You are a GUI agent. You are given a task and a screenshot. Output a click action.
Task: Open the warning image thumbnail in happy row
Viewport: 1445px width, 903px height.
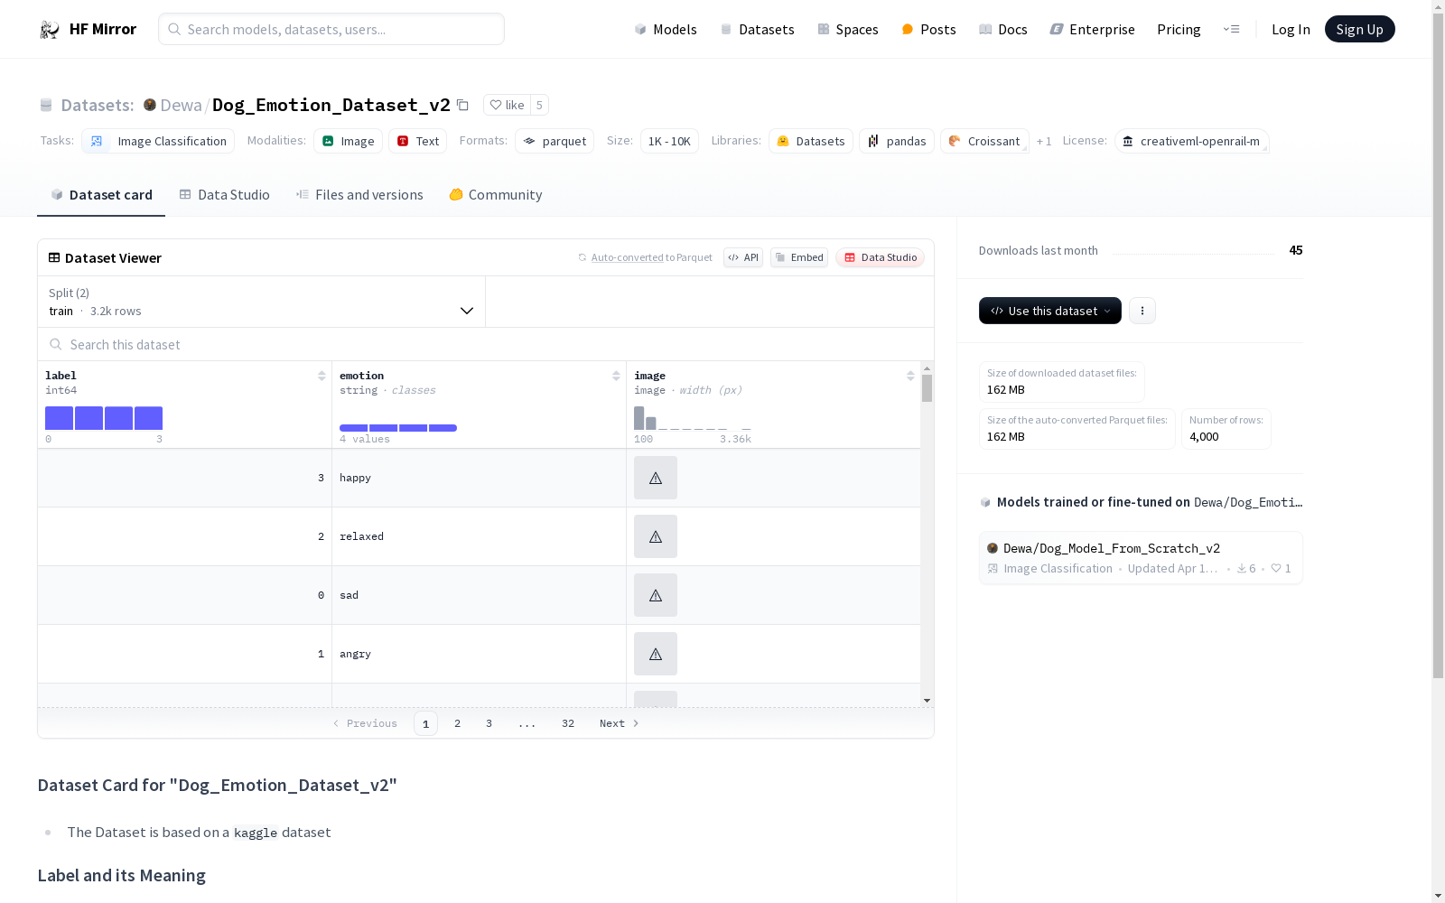(x=656, y=478)
